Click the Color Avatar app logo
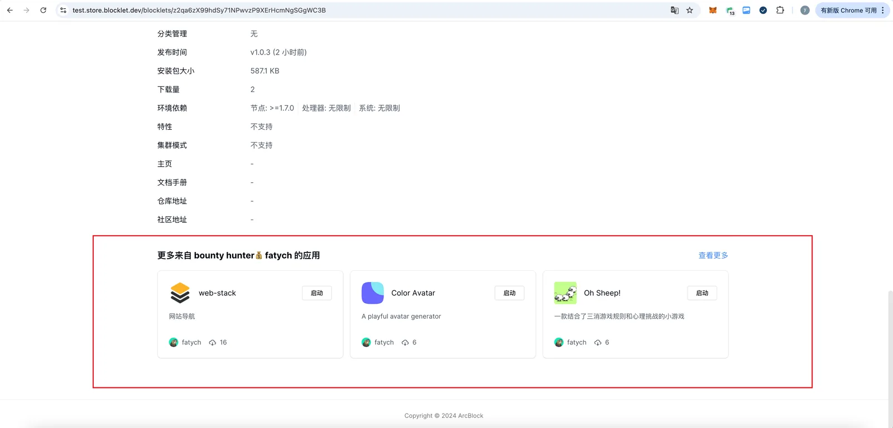The image size is (893, 428). pos(373,293)
